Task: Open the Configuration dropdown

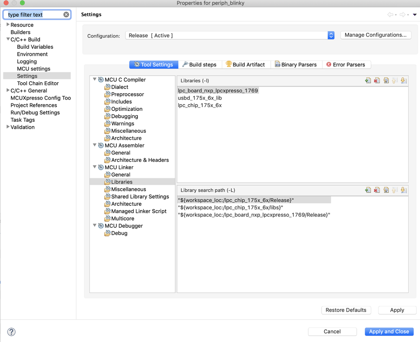Action: click(x=331, y=35)
